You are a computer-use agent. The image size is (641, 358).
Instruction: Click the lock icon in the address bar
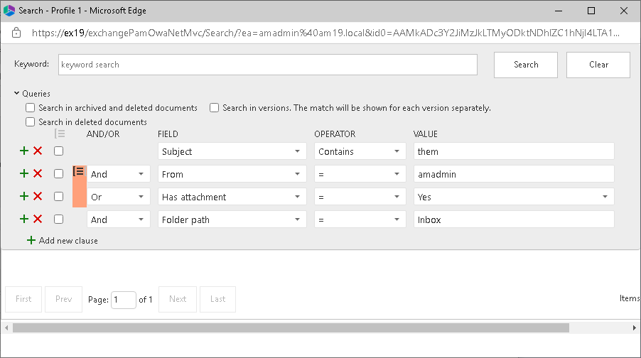click(x=16, y=33)
